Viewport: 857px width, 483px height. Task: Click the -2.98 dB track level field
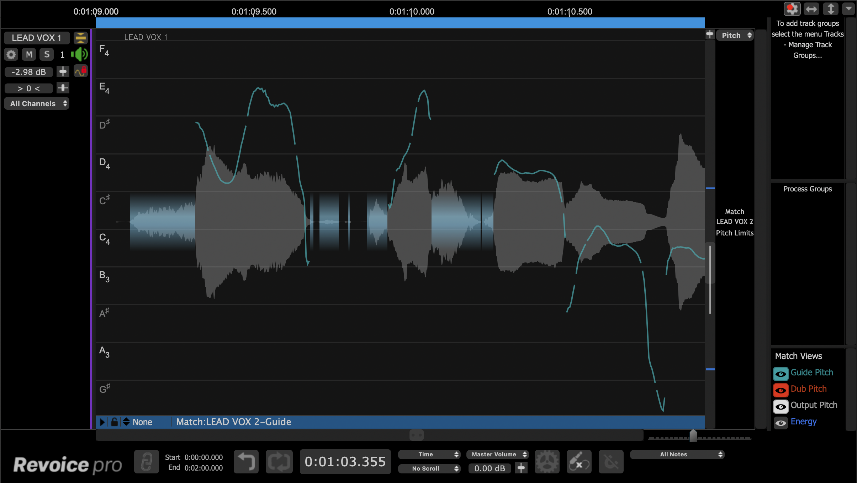[x=29, y=72]
